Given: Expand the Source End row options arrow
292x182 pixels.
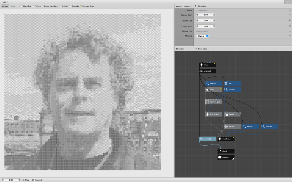Looking at the screenshot, I should point(290,20).
